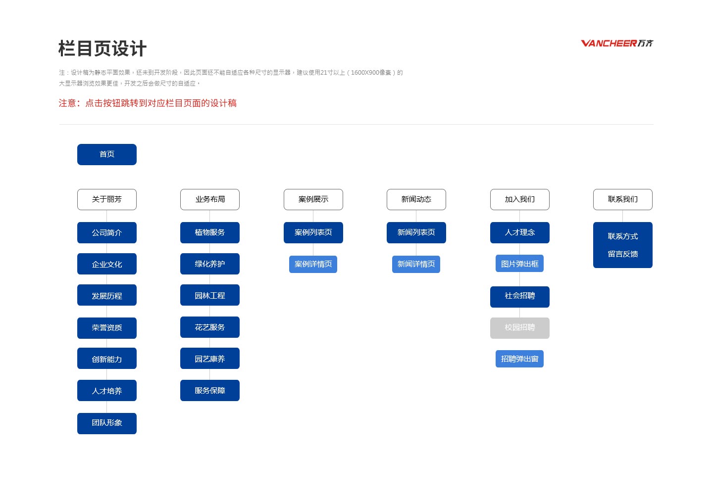The height and width of the screenshot is (499, 713).
Task: Go to 企业文化 design page
Action: (x=107, y=264)
